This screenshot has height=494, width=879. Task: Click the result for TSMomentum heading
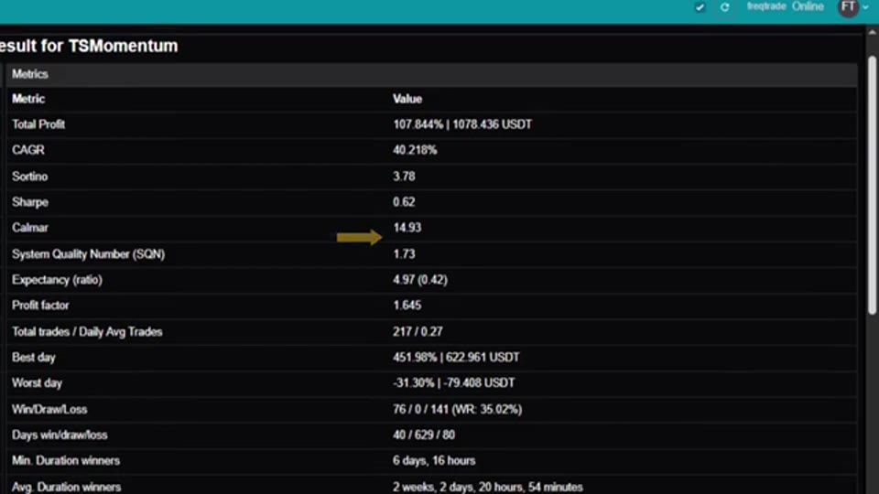coord(89,46)
